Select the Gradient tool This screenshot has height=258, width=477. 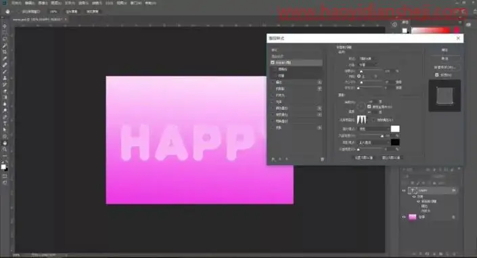[5, 98]
